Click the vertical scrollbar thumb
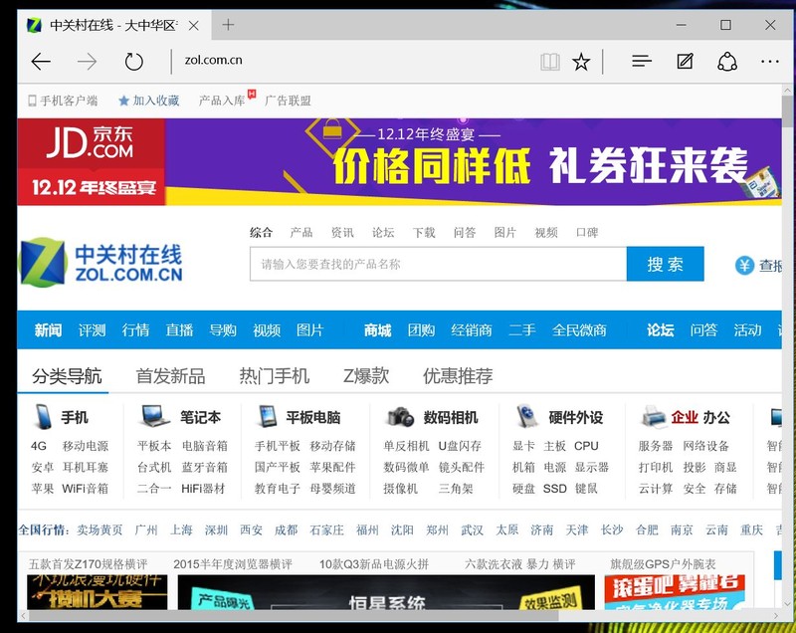 tap(788, 110)
